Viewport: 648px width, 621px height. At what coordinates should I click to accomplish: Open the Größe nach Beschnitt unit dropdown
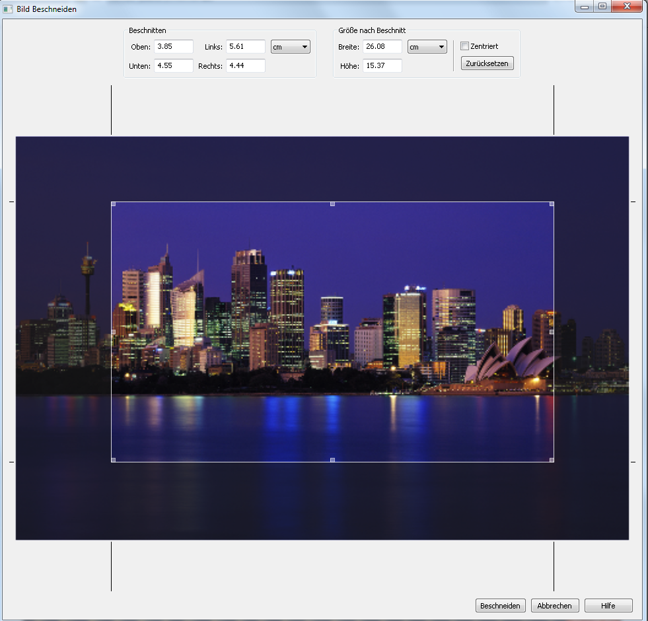pyautogui.click(x=427, y=47)
